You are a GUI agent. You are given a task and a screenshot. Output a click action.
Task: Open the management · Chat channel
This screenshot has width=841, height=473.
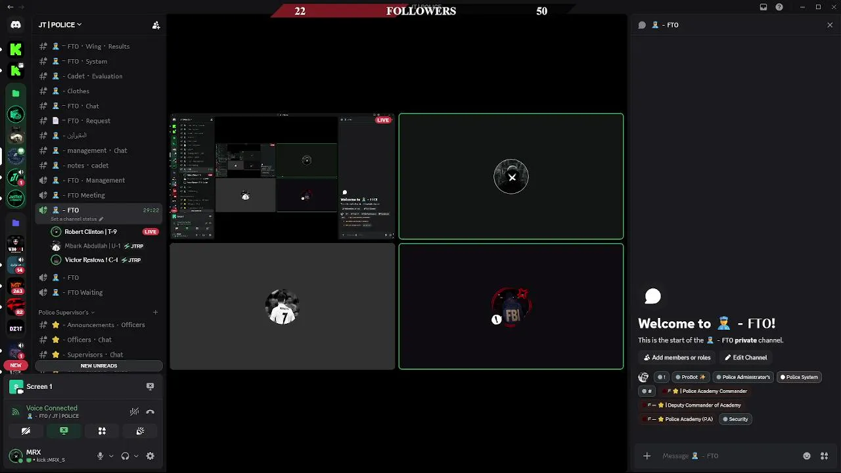click(99, 150)
